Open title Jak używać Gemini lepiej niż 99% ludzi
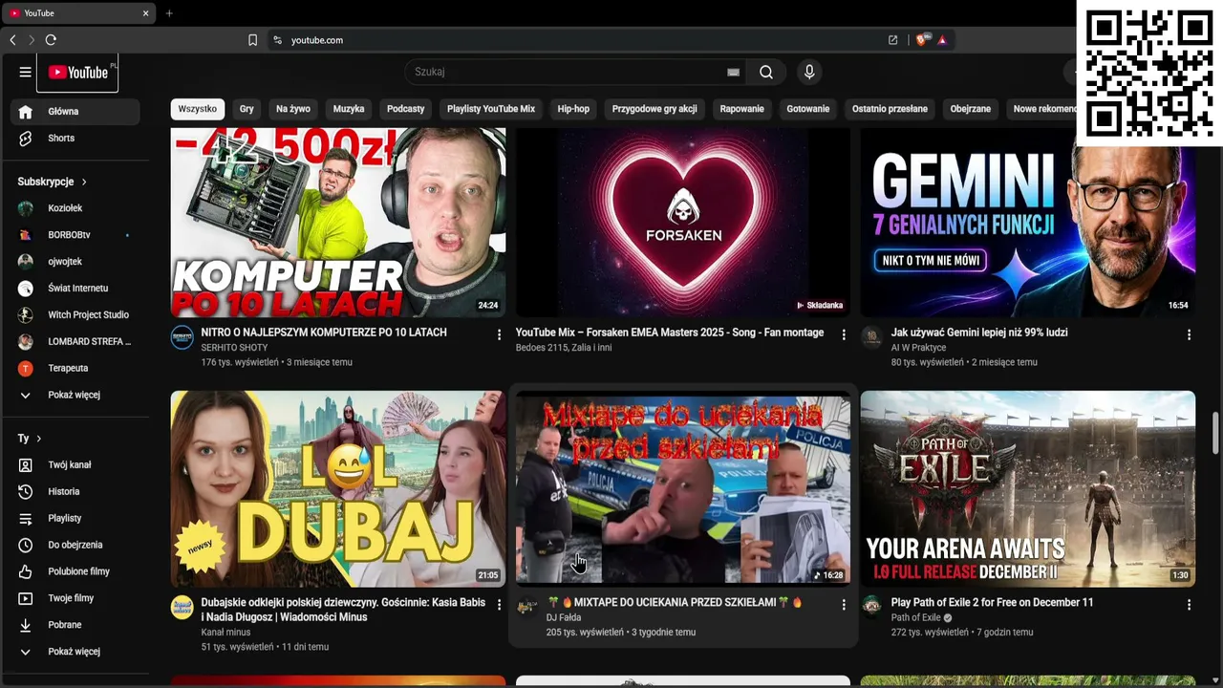The height and width of the screenshot is (688, 1223). (979, 333)
